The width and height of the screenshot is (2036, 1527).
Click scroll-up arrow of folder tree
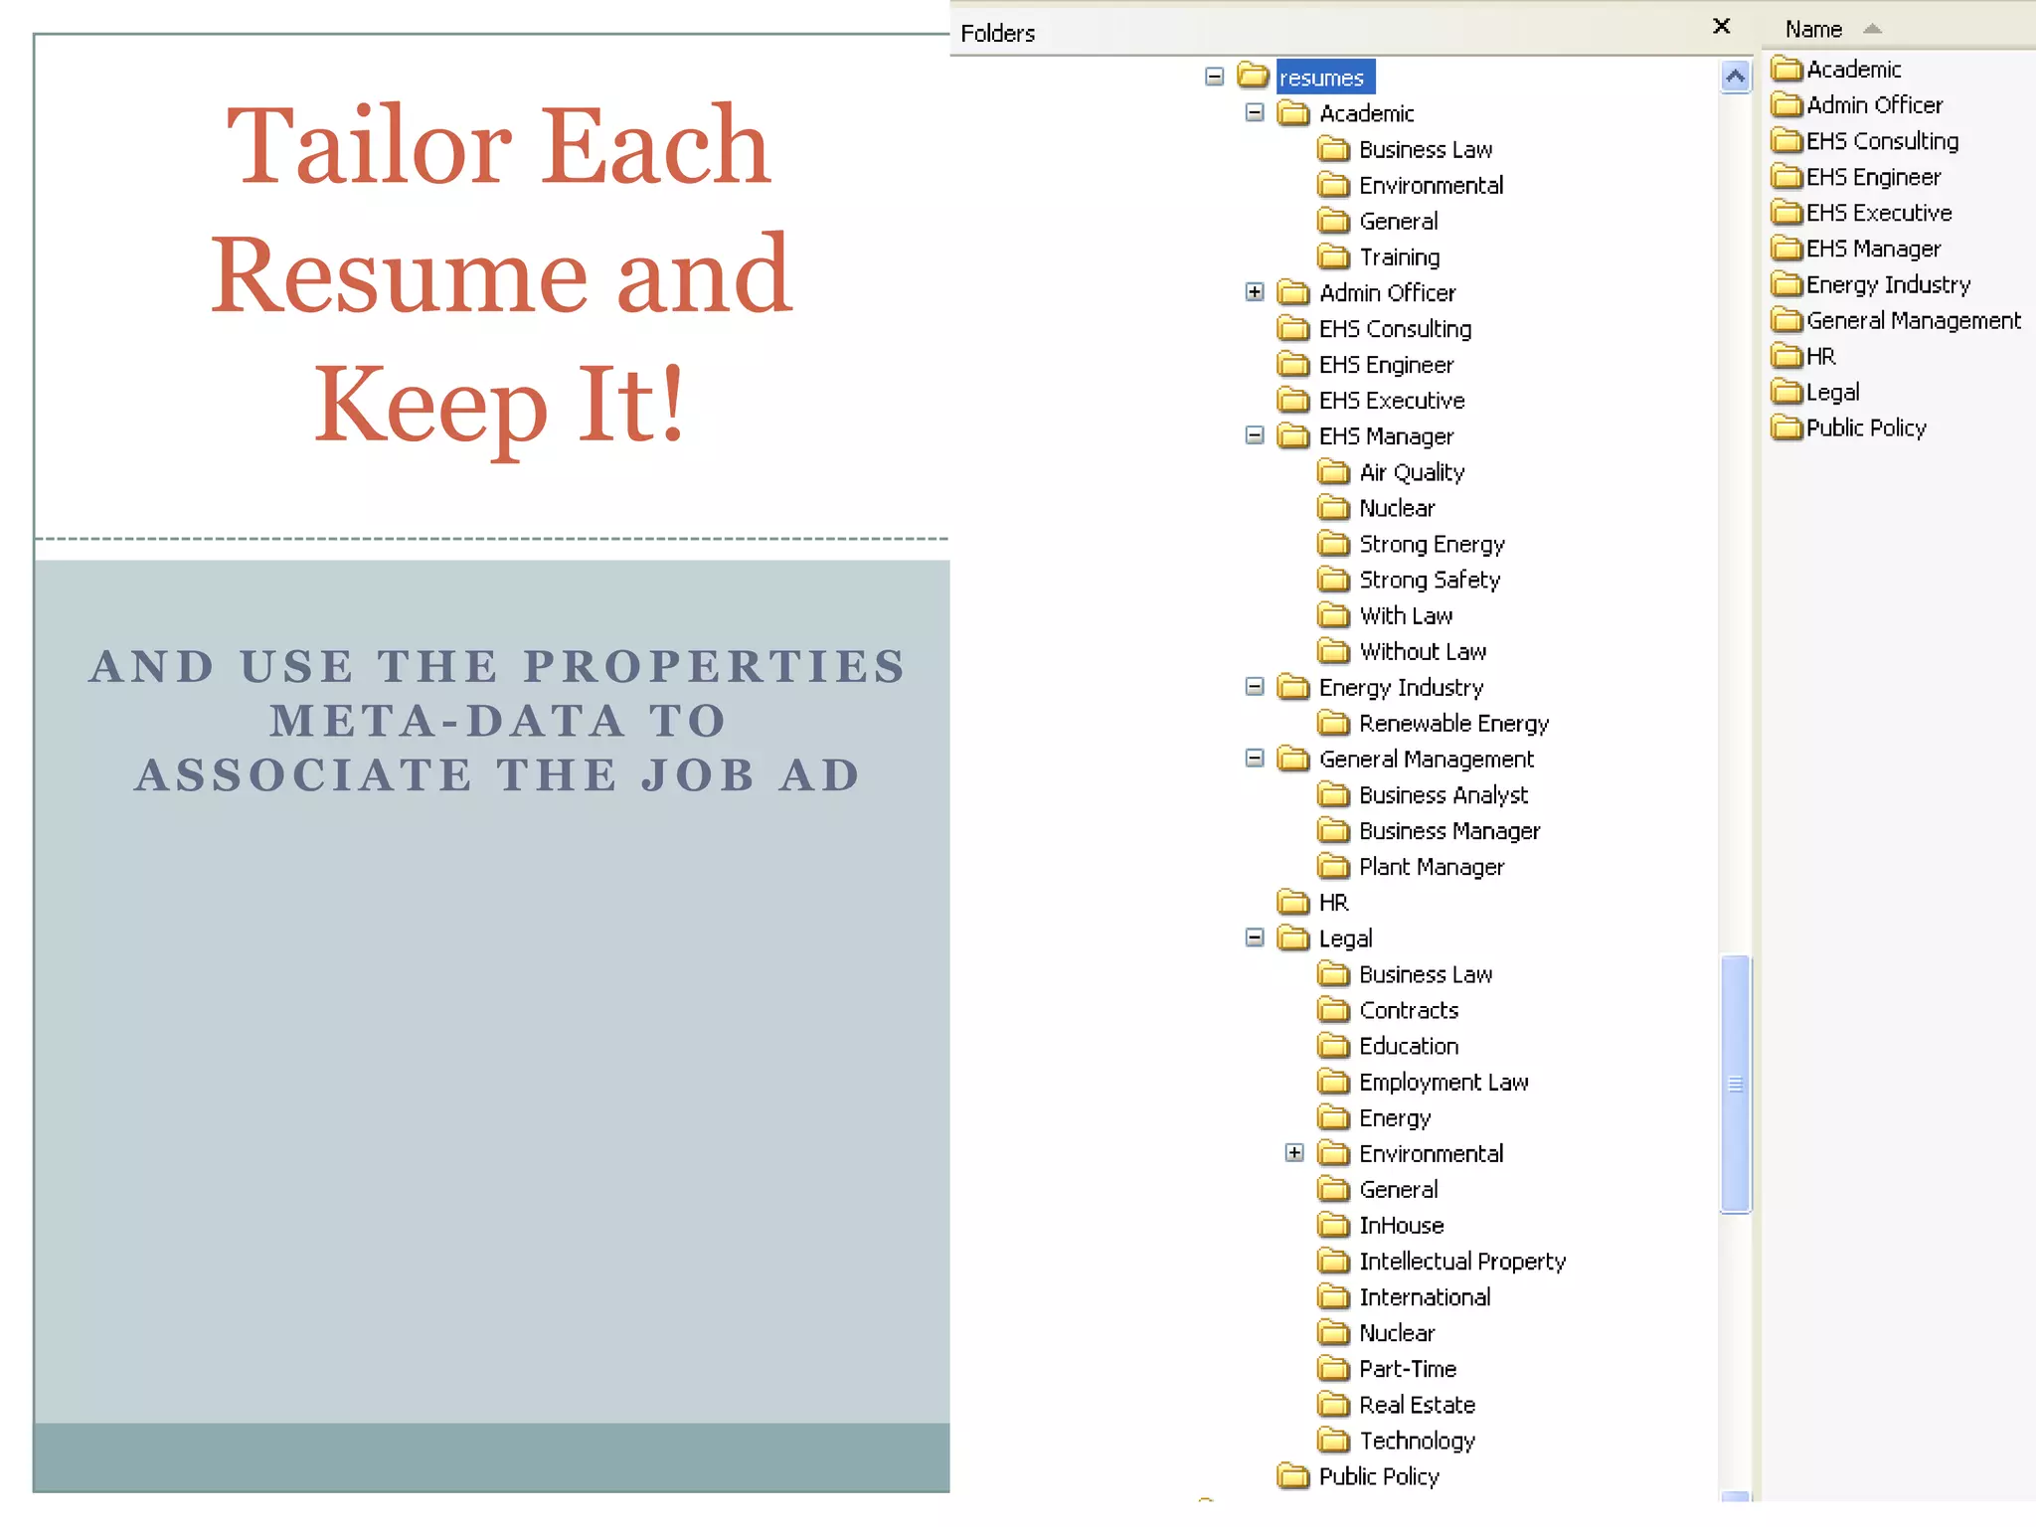click(x=1735, y=77)
